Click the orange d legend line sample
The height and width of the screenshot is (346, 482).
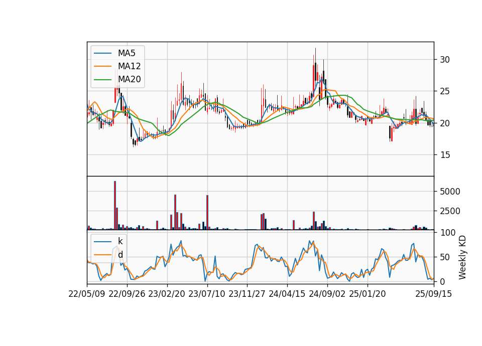(102, 255)
